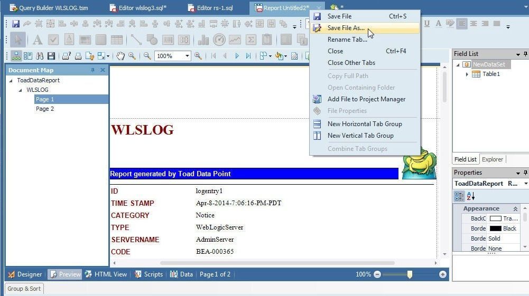Viewport: 529px width, 296px height.
Task: Select the Bar Code control tool
Action: (x=168, y=40)
